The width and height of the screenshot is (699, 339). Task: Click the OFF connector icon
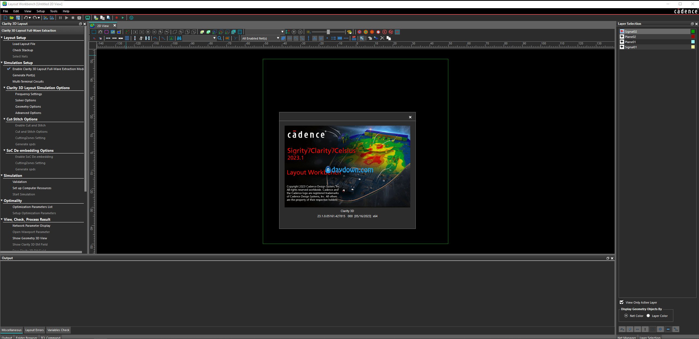354,38
